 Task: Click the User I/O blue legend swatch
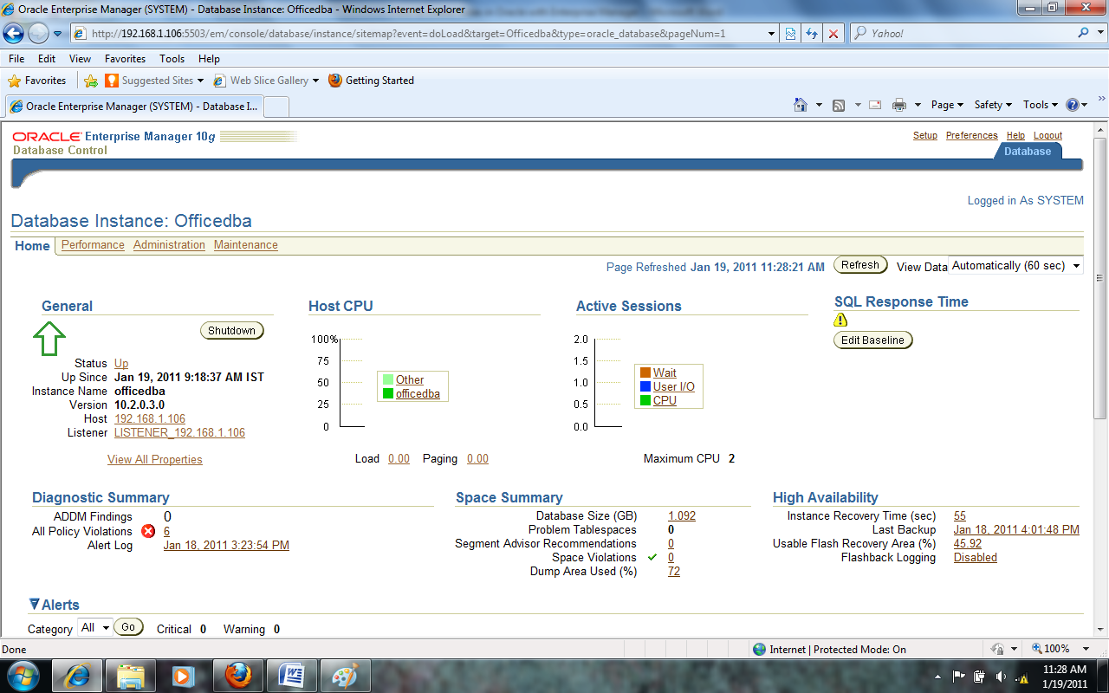coord(645,386)
